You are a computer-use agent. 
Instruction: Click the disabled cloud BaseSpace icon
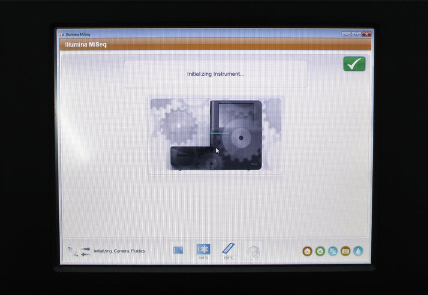[254, 252]
